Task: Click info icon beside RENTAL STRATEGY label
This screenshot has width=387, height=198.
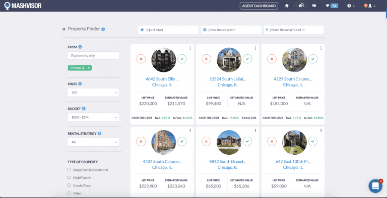Action: point(99,134)
